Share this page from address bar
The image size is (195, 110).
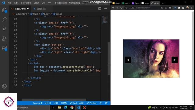tap(166, 8)
